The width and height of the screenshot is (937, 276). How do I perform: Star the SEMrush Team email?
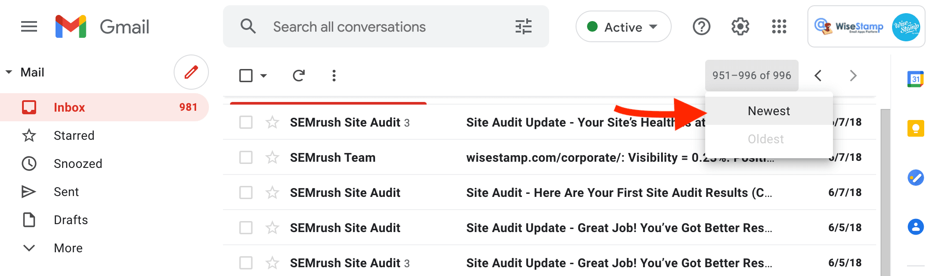tap(272, 157)
